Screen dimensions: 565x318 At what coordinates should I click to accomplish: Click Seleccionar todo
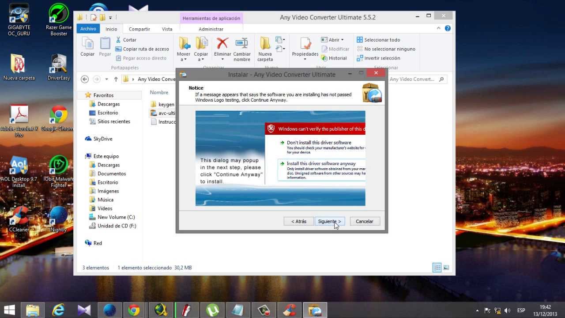tap(378, 40)
